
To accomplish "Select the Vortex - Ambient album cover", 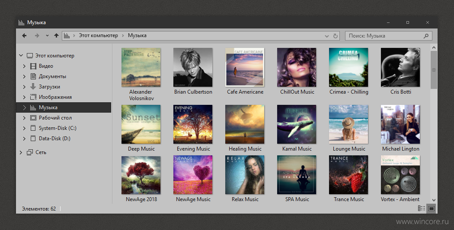I will click(400, 175).
